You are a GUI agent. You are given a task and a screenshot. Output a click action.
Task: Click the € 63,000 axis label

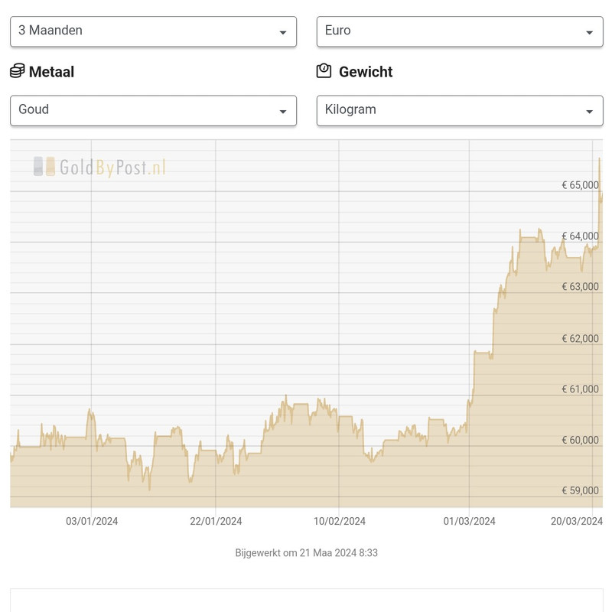click(580, 286)
